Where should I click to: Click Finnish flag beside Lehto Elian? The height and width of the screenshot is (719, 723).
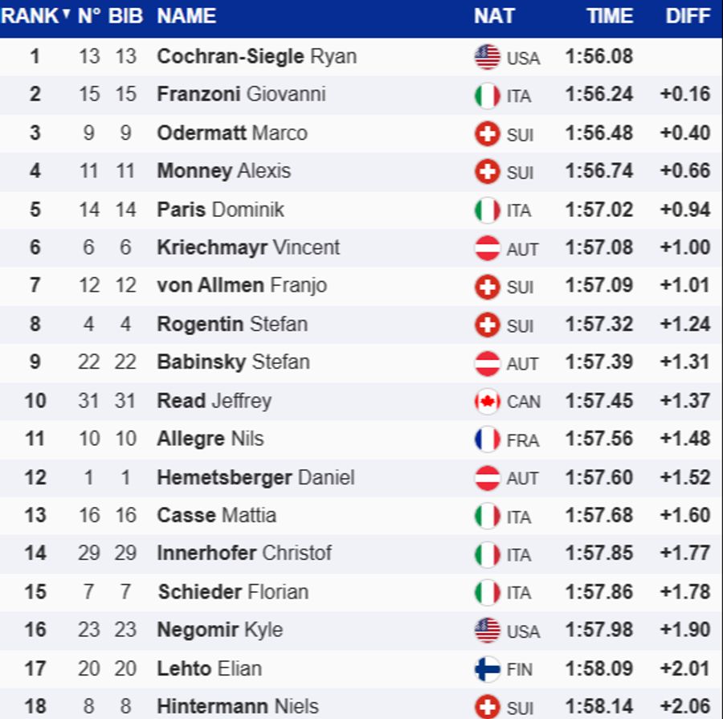pyautogui.click(x=487, y=668)
